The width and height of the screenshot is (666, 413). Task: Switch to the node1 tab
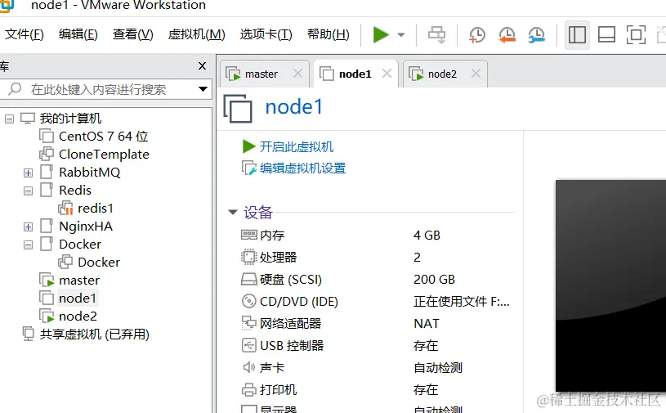pyautogui.click(x=355, y=74)
